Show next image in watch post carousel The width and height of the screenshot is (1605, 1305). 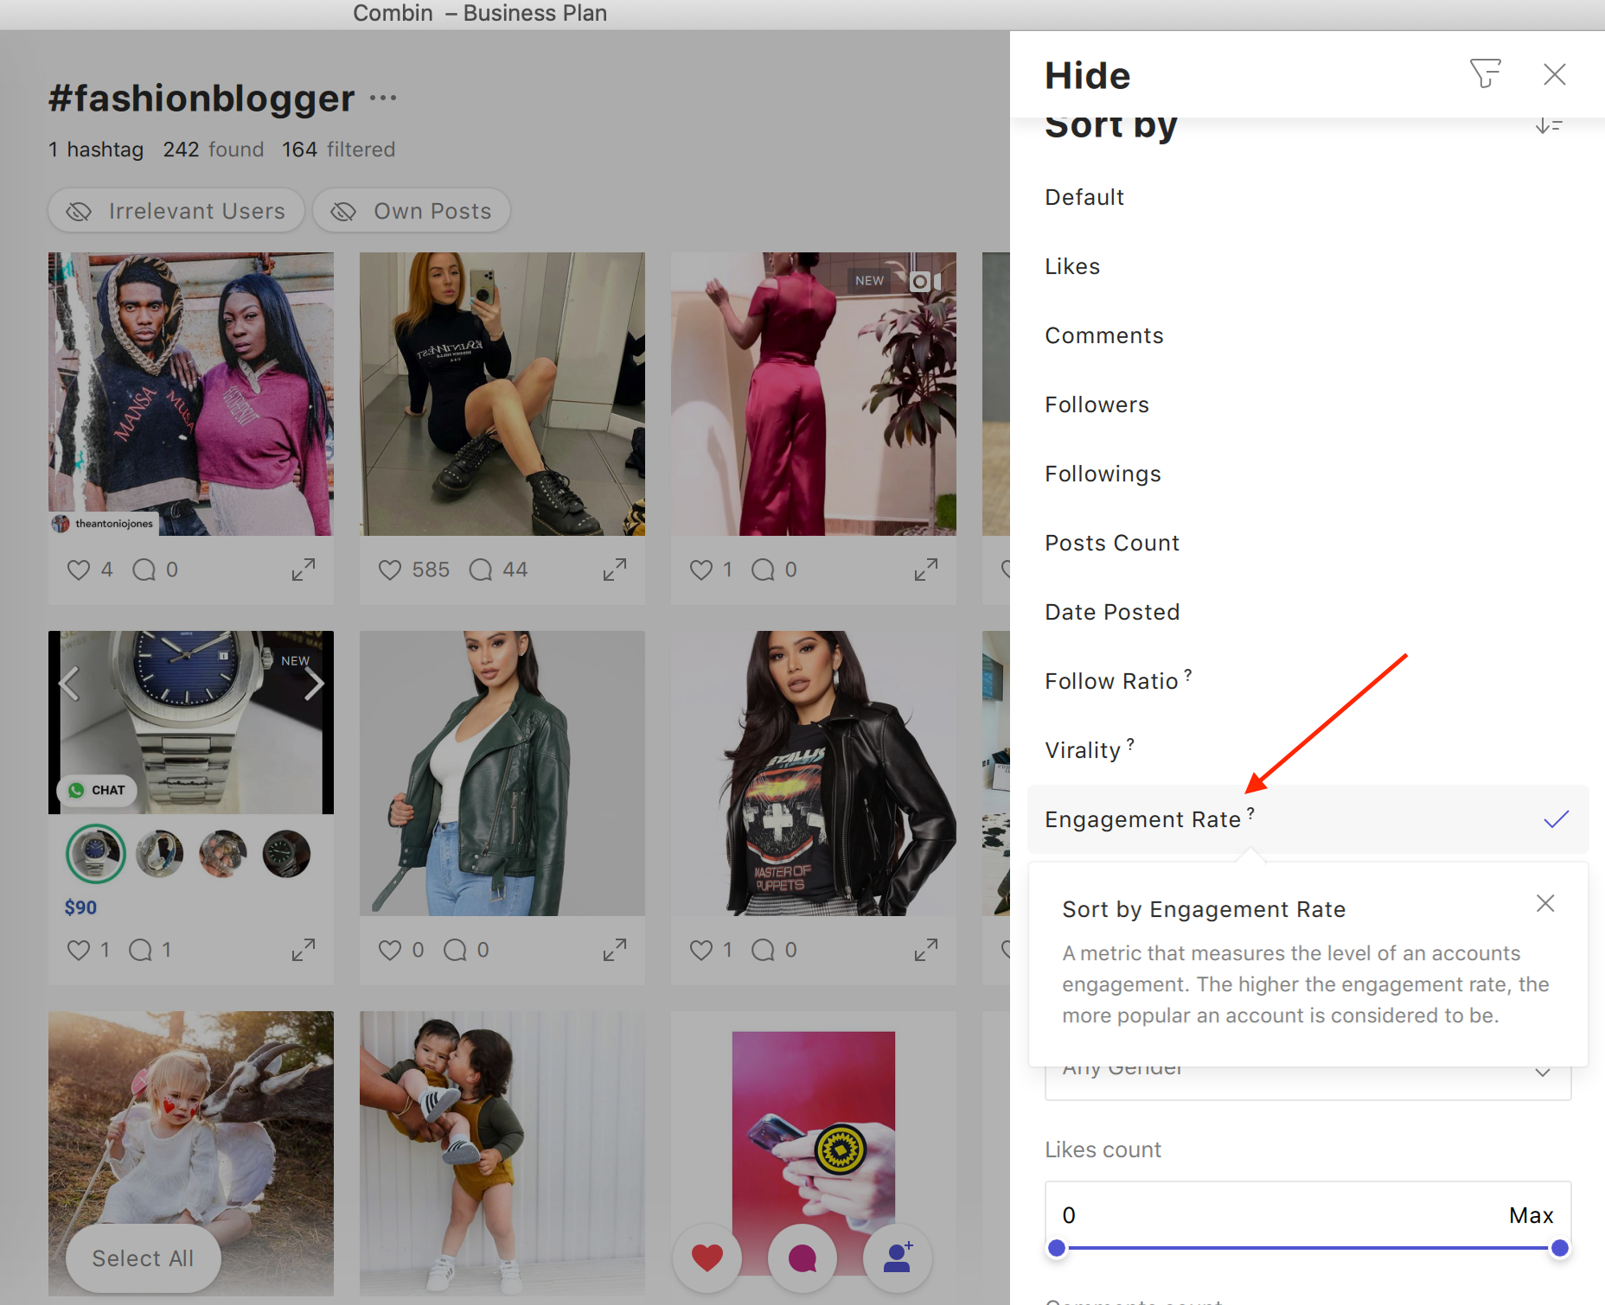tap(315, 684)
